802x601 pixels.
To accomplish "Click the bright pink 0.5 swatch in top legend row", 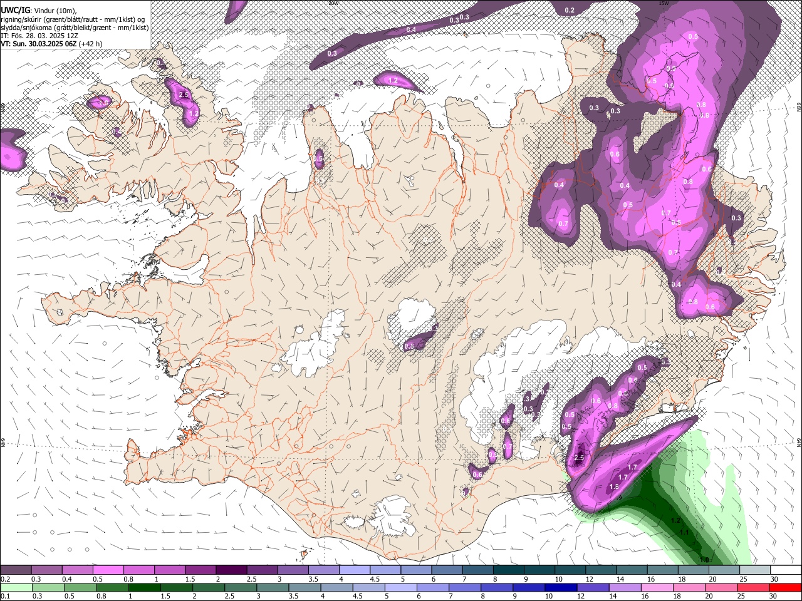I will pos(108,570).
